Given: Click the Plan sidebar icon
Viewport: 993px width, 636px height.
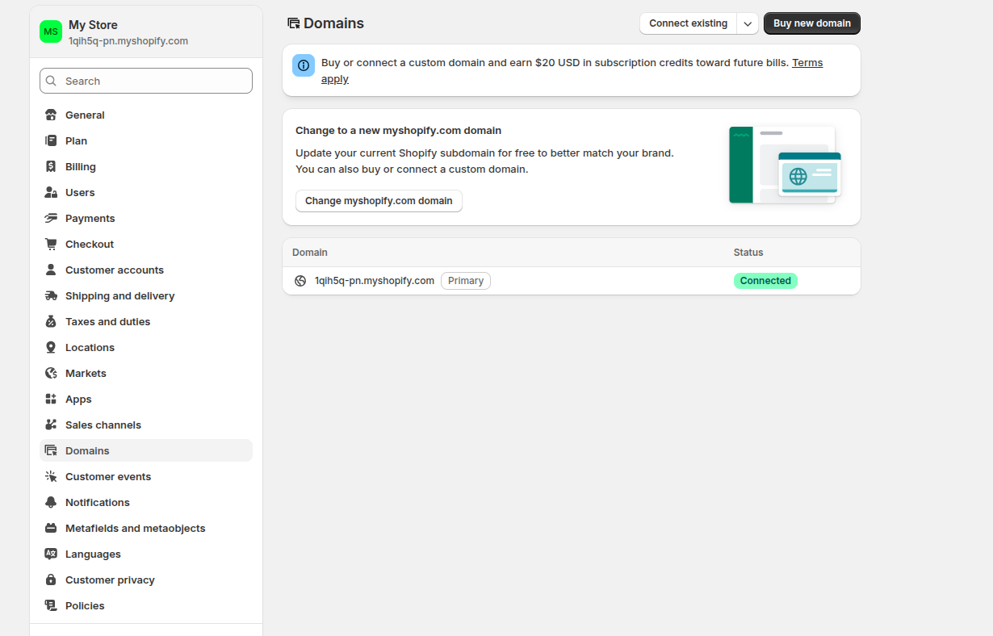Looking at the screenshot, I should pos(51,140).
